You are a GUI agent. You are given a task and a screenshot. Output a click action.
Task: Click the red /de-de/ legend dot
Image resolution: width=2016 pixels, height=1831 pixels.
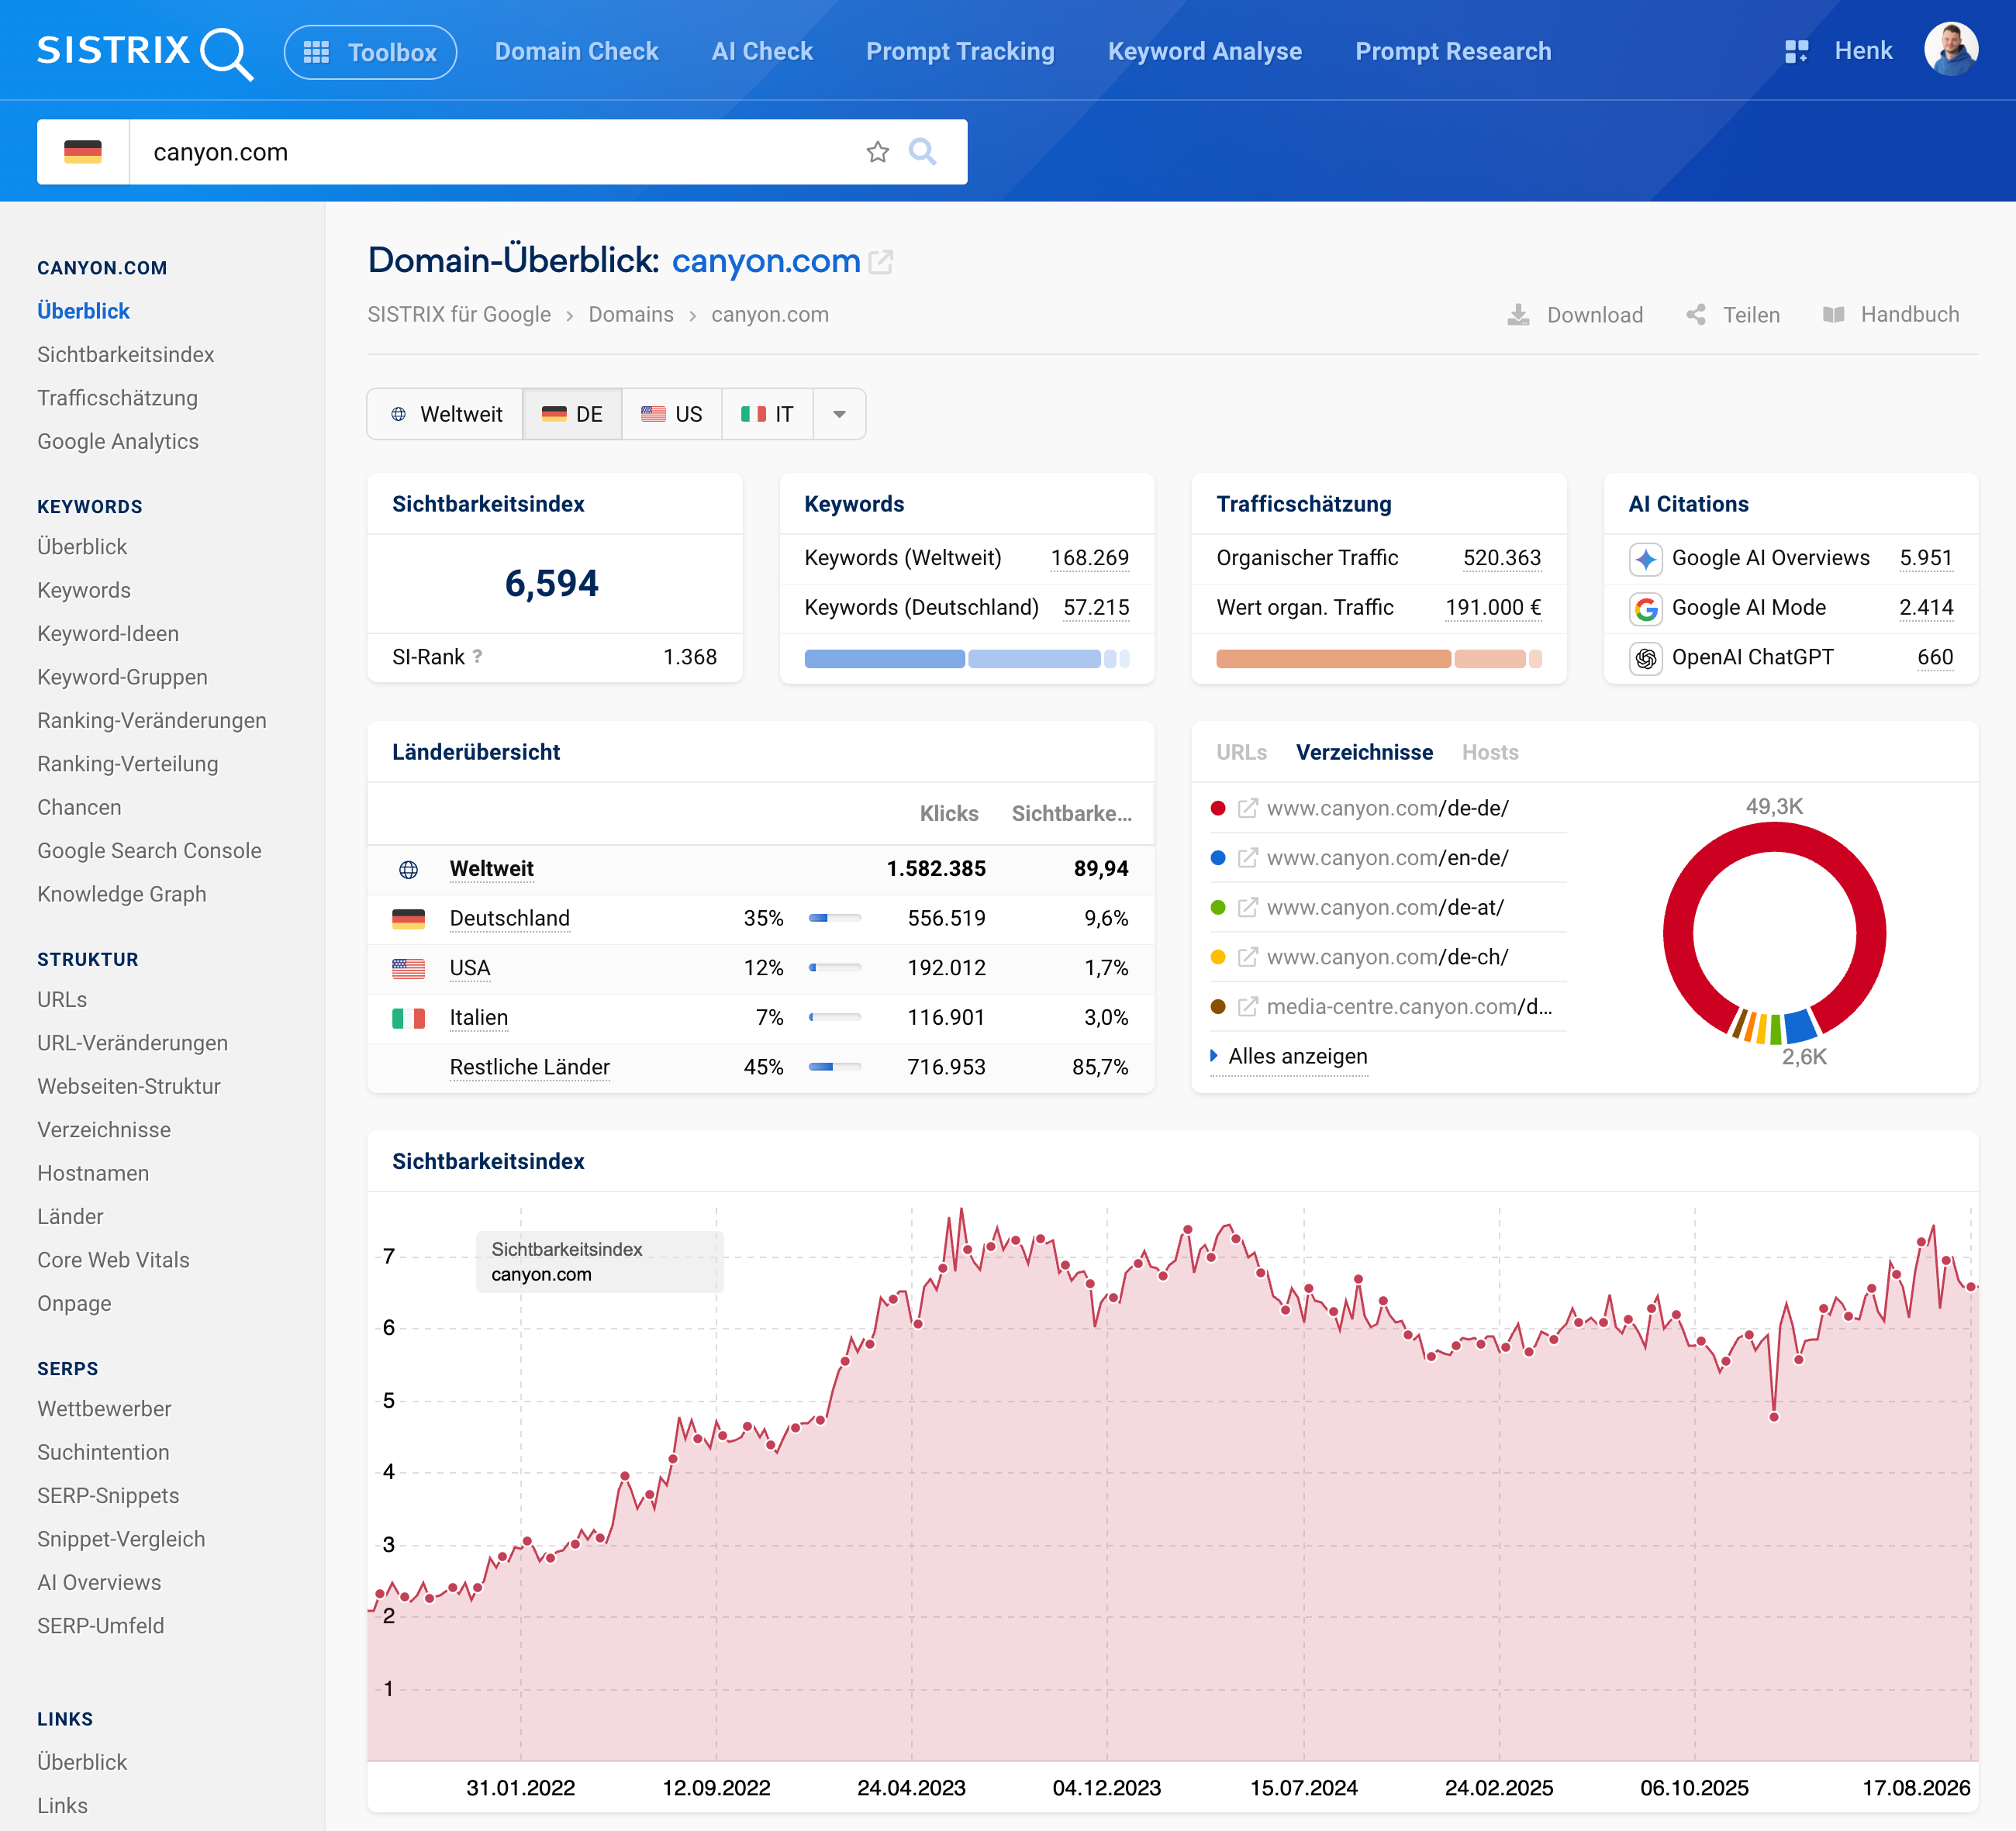coord(1218,808)
